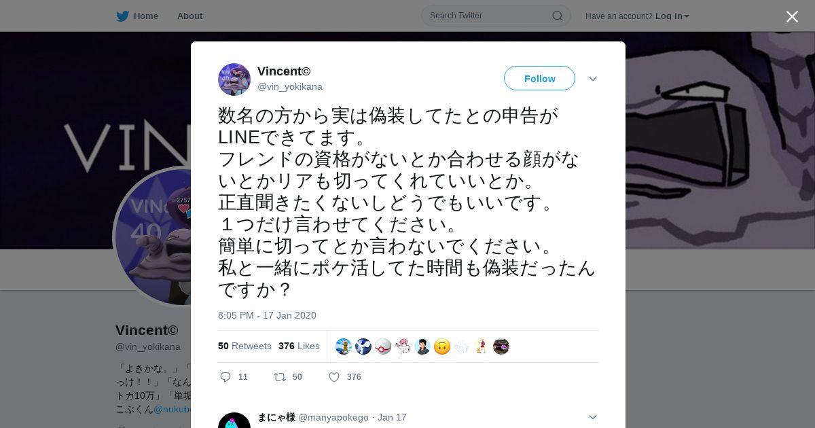Image resolution: width=815 pixels, height=428 pixels.
Task: Open the @manyapokego reply author handle
Action: pos(333,417)
